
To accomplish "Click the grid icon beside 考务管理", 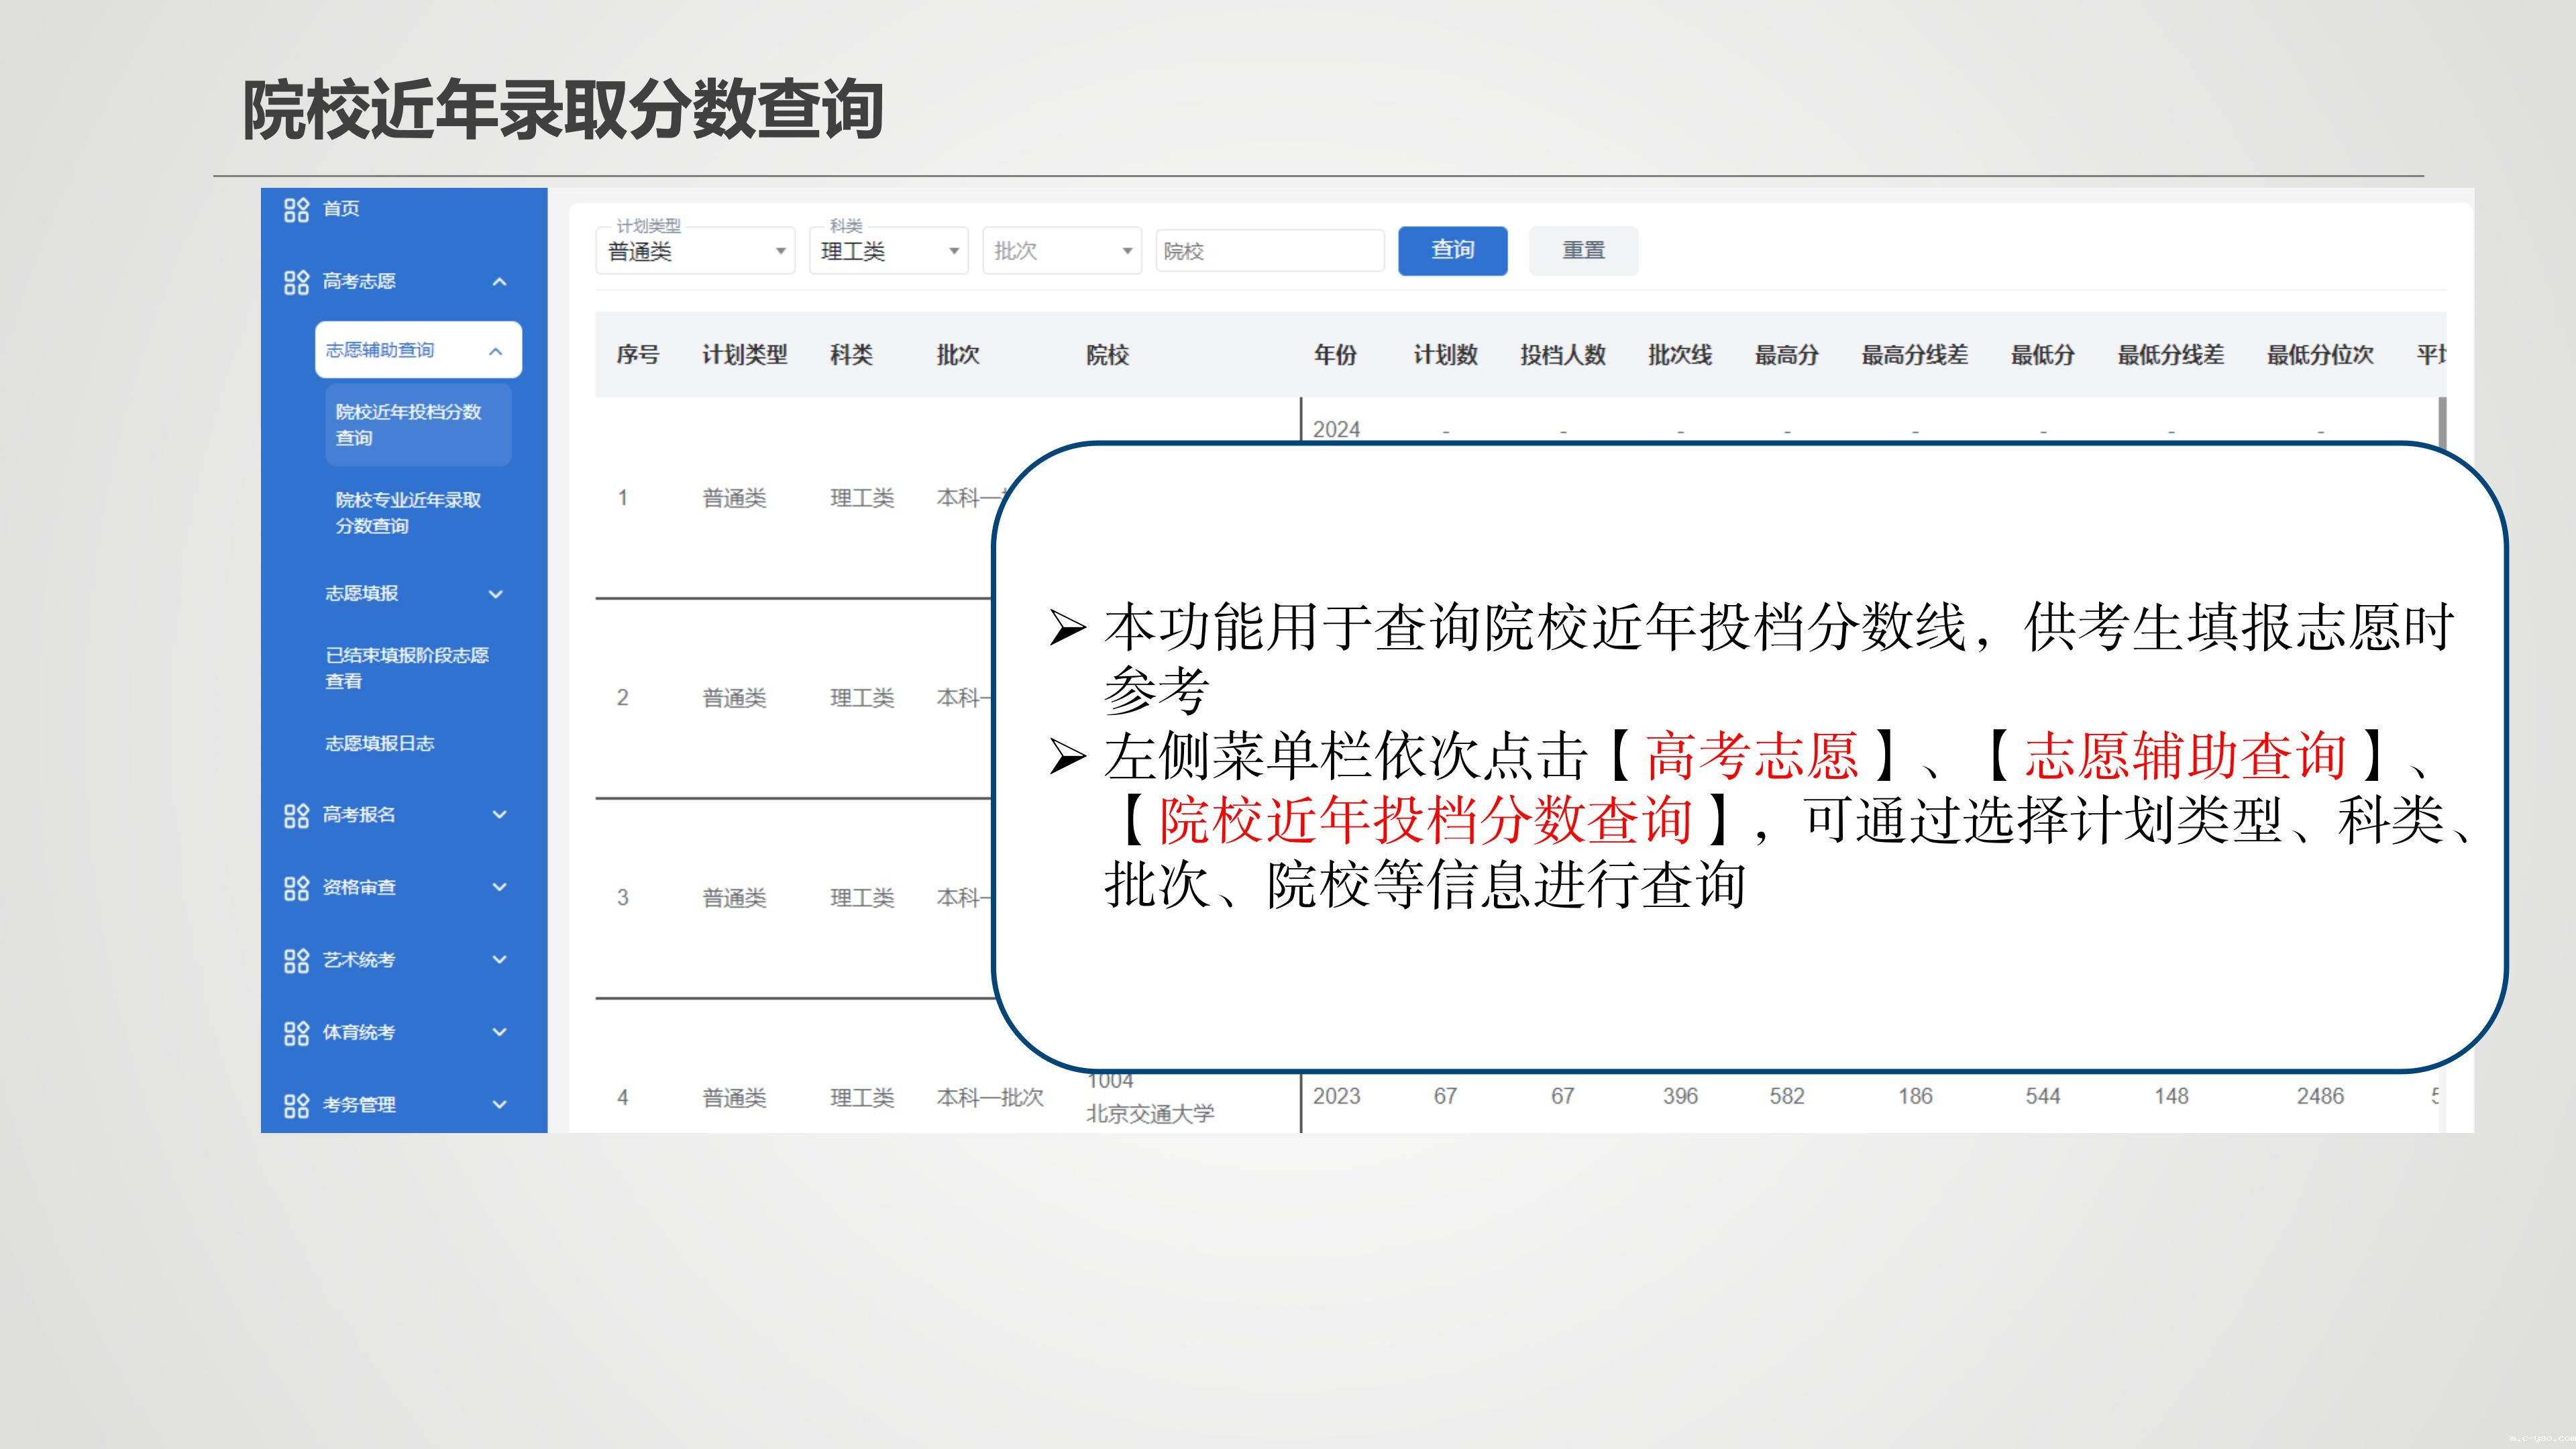I will (296, 1105).
